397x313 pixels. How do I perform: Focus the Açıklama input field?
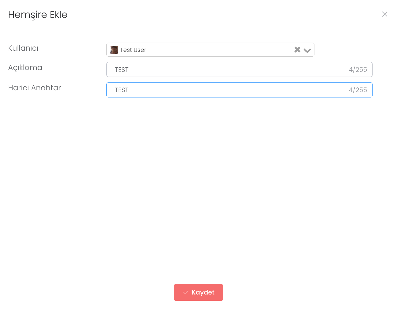(x=232, y=69)
